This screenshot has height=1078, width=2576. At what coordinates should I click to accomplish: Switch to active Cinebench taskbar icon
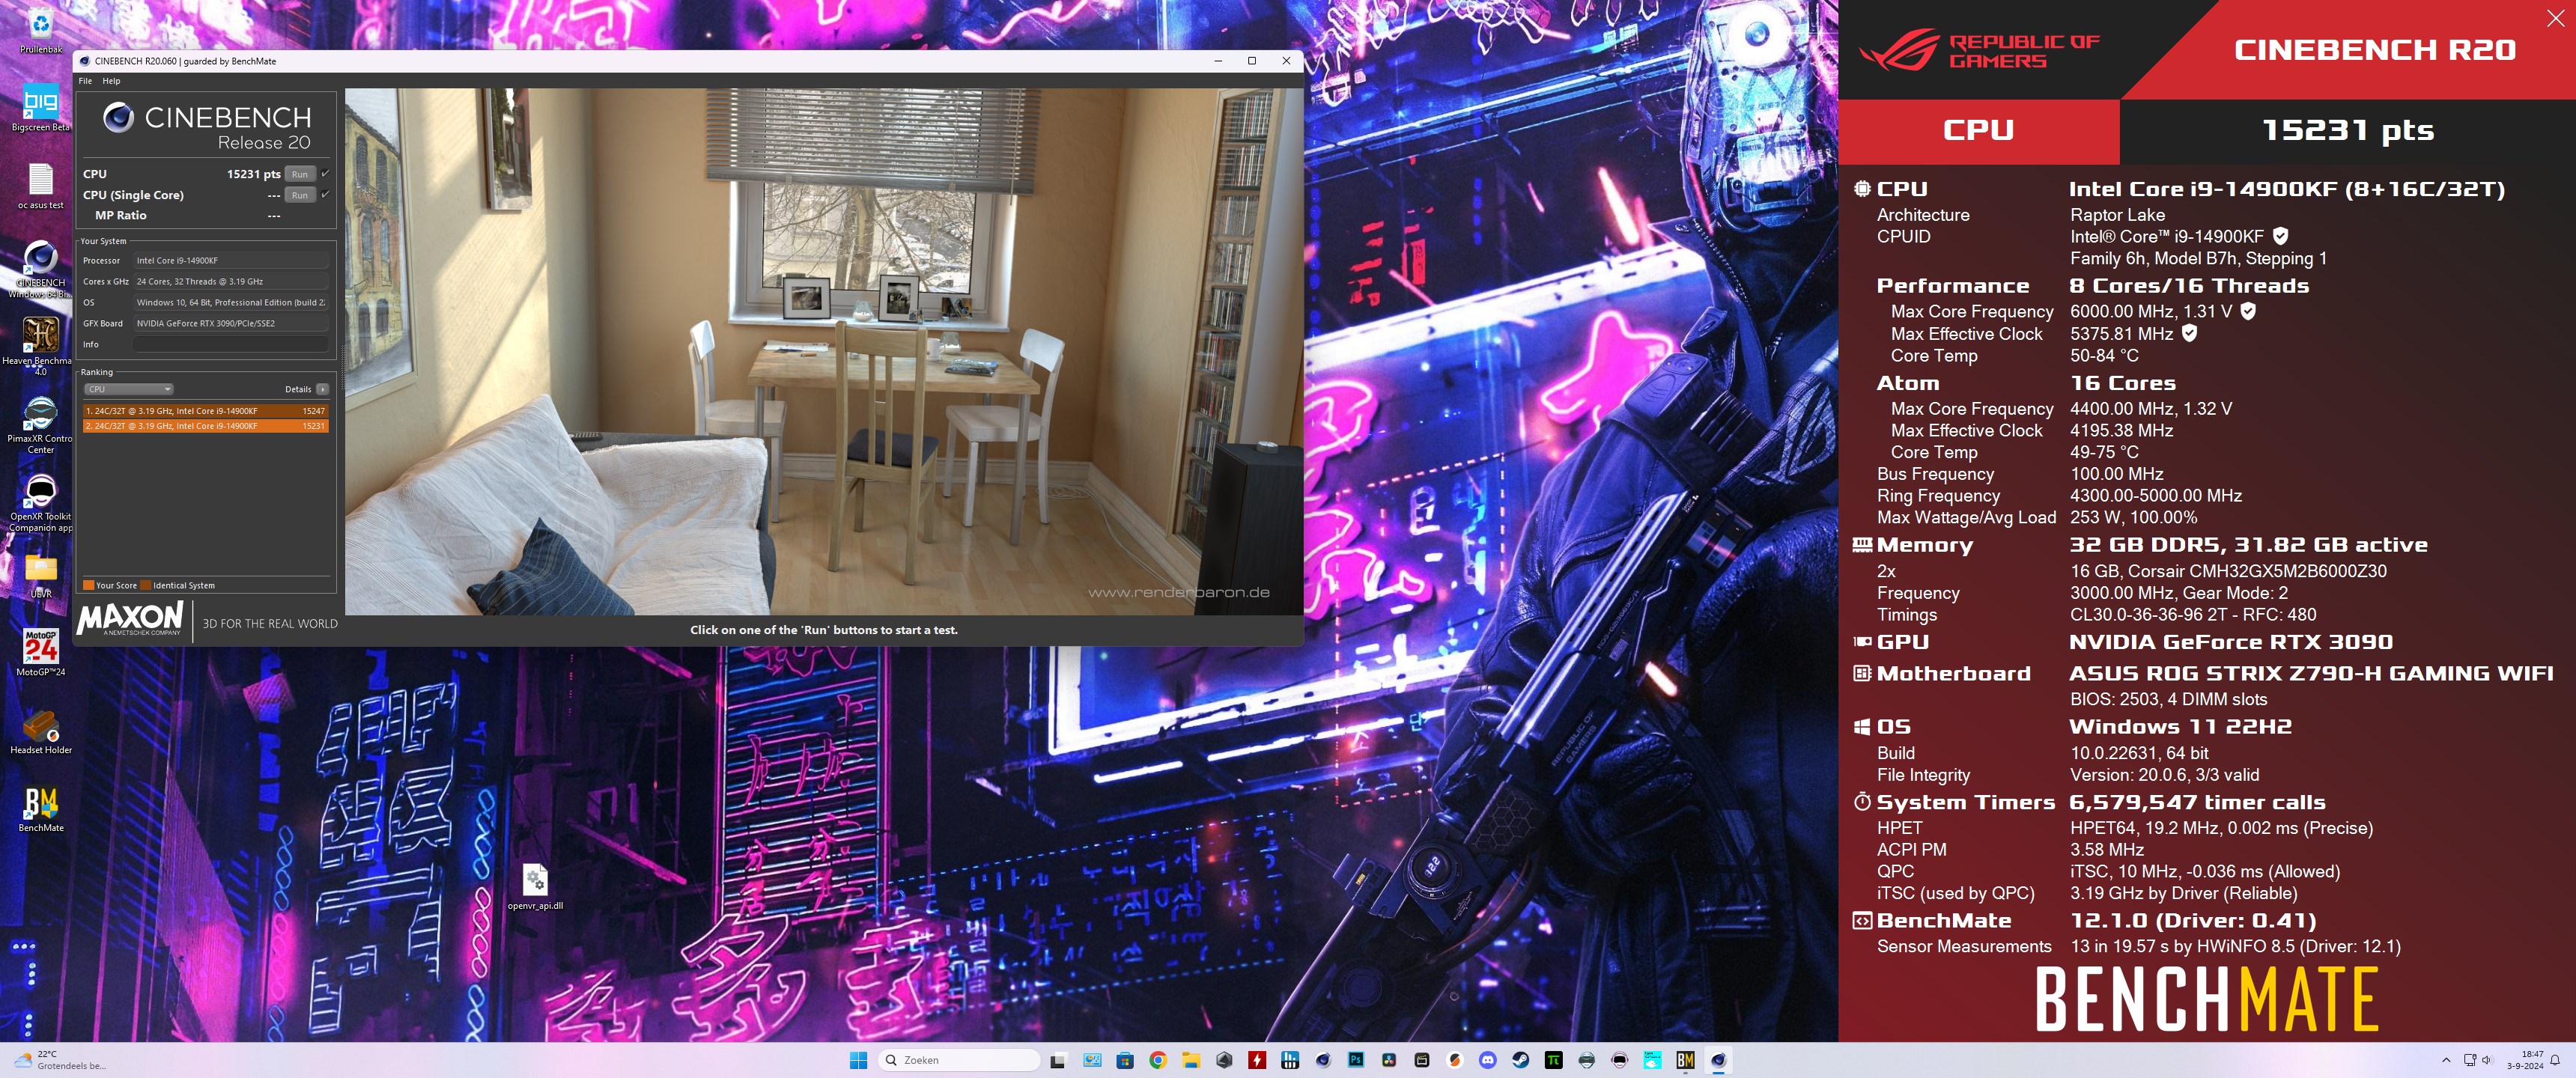click(1718, 1060)
